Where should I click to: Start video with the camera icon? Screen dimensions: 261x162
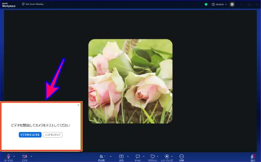click(x=25, y=156)
